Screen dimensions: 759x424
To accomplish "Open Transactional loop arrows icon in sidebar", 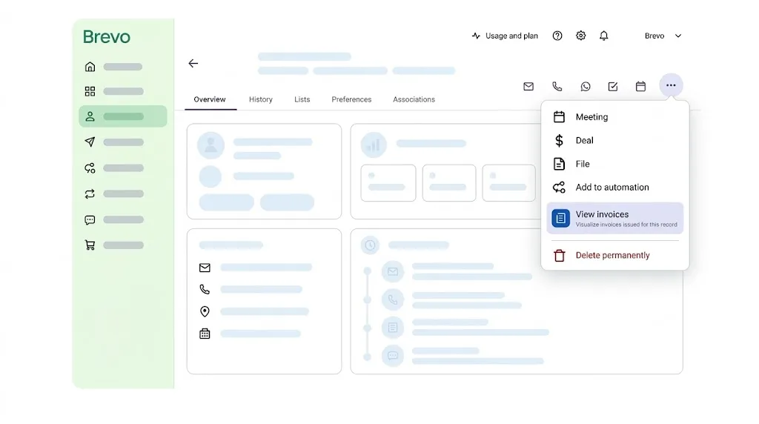I will [x=90, y=193].
